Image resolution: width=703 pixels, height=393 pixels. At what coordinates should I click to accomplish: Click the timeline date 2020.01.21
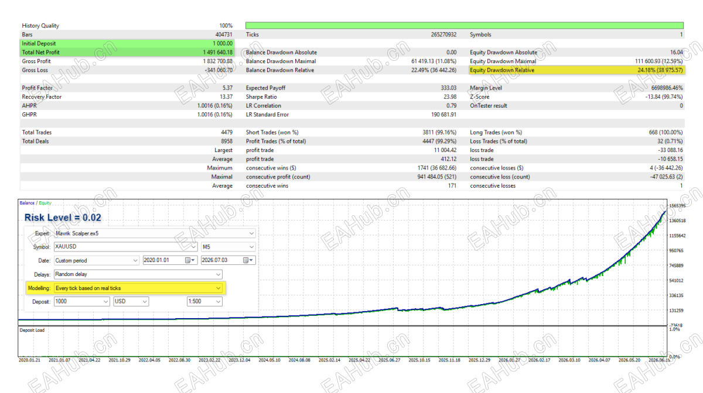tap(29, 360)
